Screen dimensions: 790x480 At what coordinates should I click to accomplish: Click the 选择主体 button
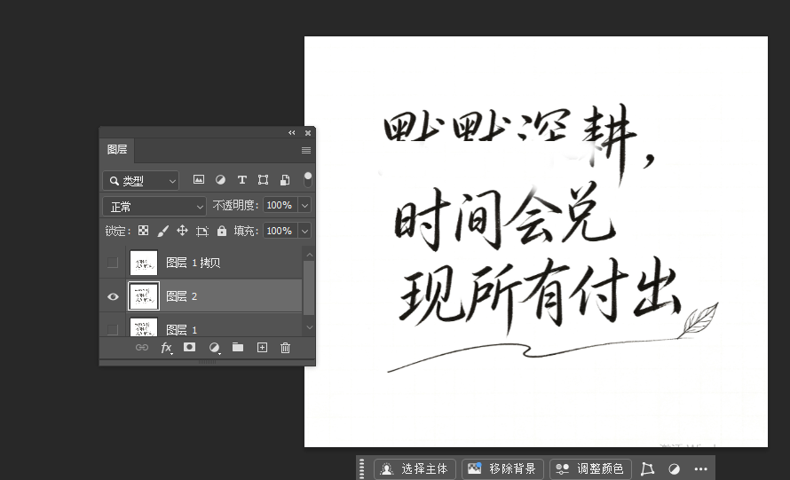(415, 469)
